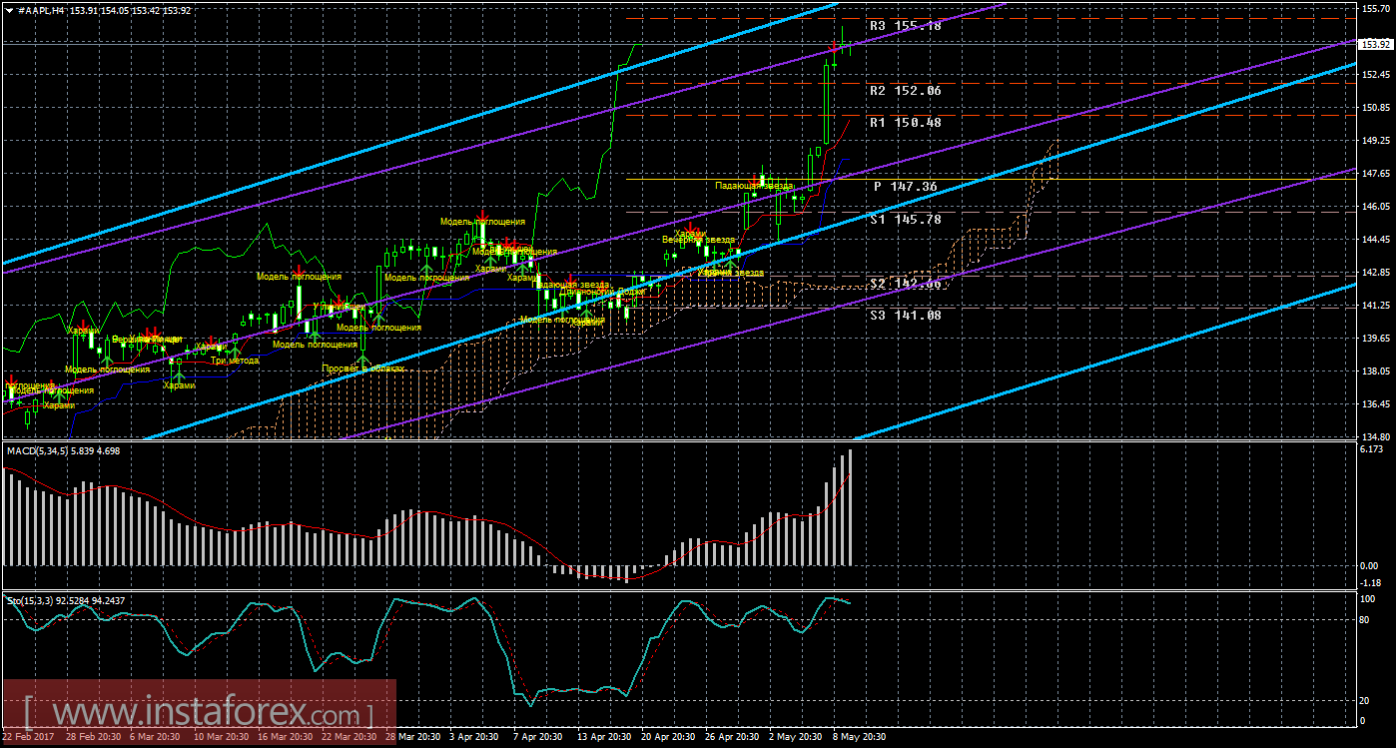The height and width of the screenshot is (748, 1396).
Task: Click 155.70 on the price scale
Action: (x=1377, y=9)
